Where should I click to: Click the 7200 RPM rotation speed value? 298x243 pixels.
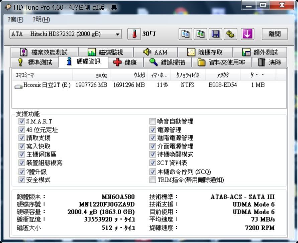pyautogui.click(x=260, y=228)
